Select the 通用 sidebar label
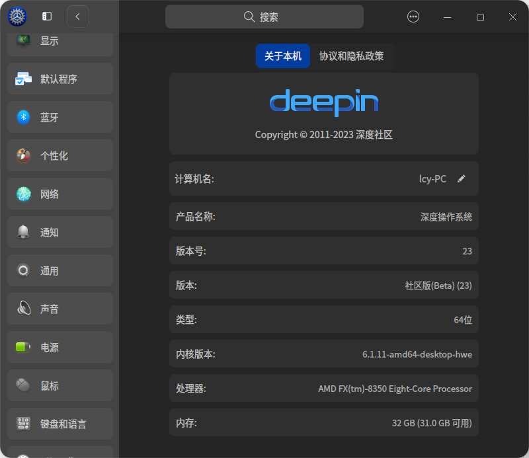This screenshot has width=529, height=458. pyautogui.click(x=49, y=271)
